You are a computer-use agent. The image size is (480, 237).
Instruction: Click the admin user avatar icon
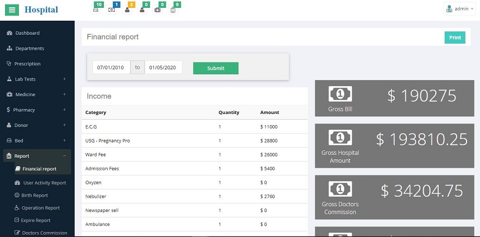[449, 9]
